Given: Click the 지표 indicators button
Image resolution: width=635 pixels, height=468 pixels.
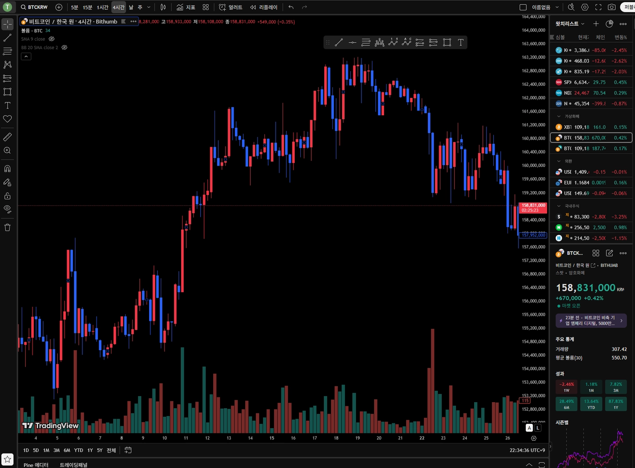Looking at the screenshot, I should pyautogui.click(x=186, y=7).
